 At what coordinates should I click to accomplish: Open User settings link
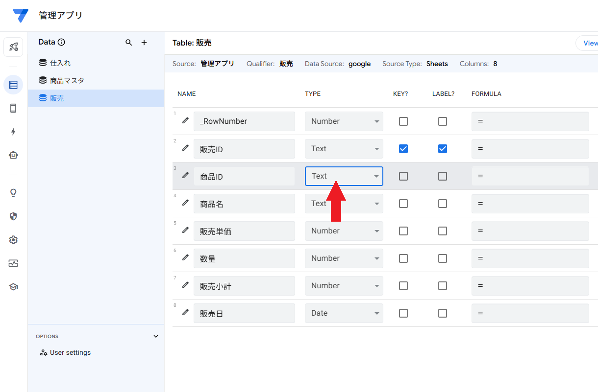point(70,353)
